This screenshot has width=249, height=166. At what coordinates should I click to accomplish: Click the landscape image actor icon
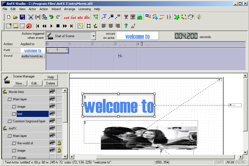(140, 17)
